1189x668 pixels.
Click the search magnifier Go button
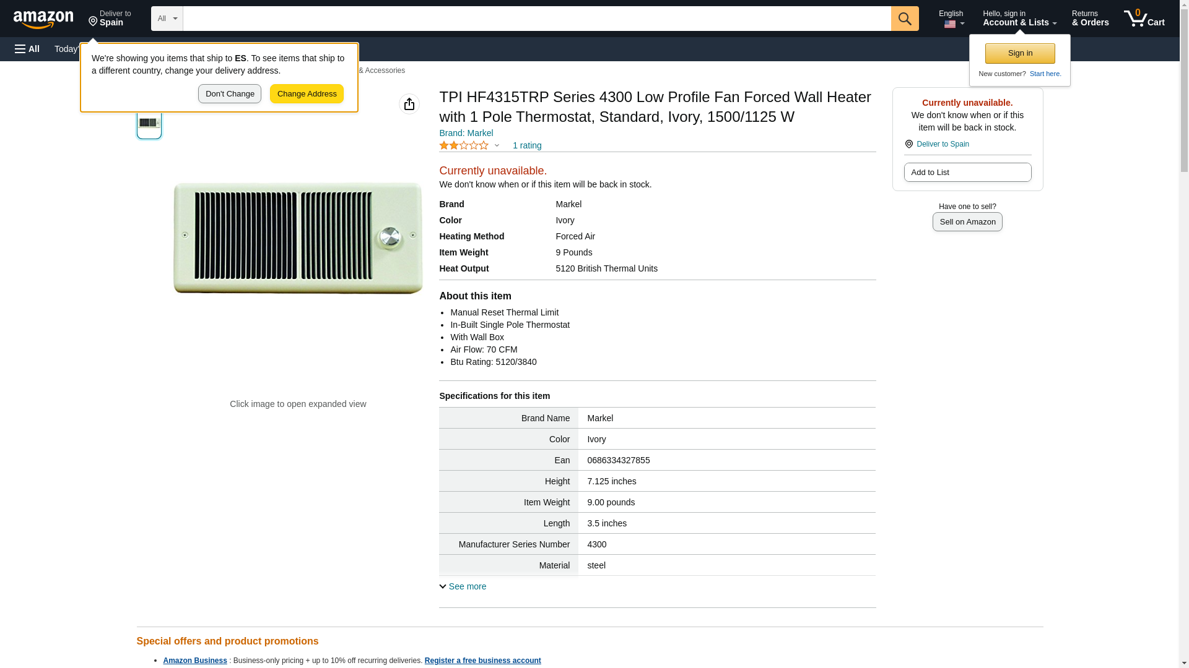pyautogui.click(x=904, y=19)
